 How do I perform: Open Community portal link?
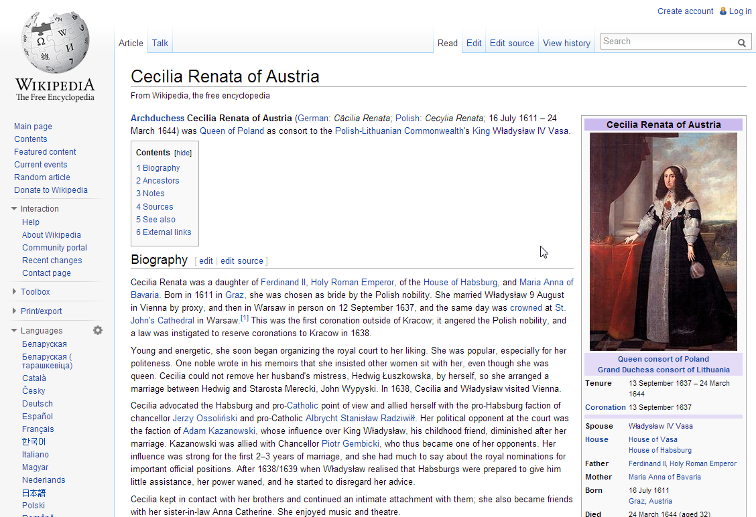pyautogui.click(x=54, y=248)
